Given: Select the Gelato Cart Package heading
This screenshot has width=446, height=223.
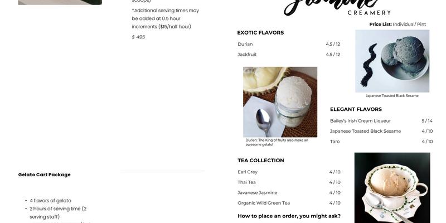Looking at the screenshot, I should click(45, 174).
